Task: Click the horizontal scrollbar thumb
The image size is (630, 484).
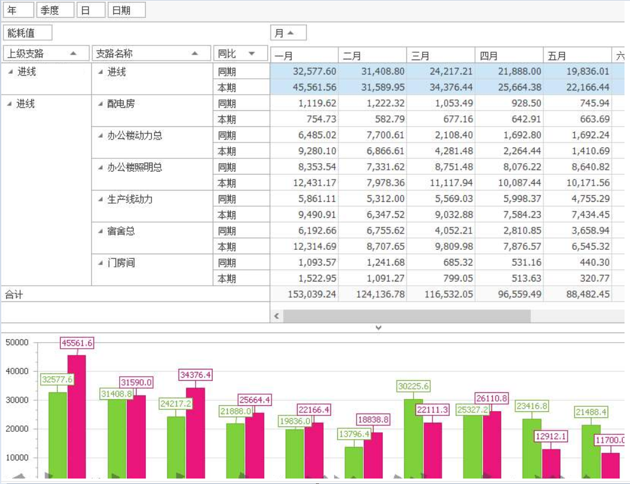Action: click(407, 316)
